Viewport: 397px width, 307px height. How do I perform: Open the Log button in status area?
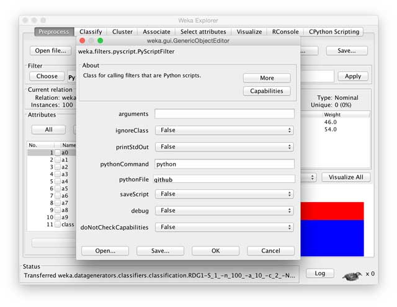tap(320, 274)
